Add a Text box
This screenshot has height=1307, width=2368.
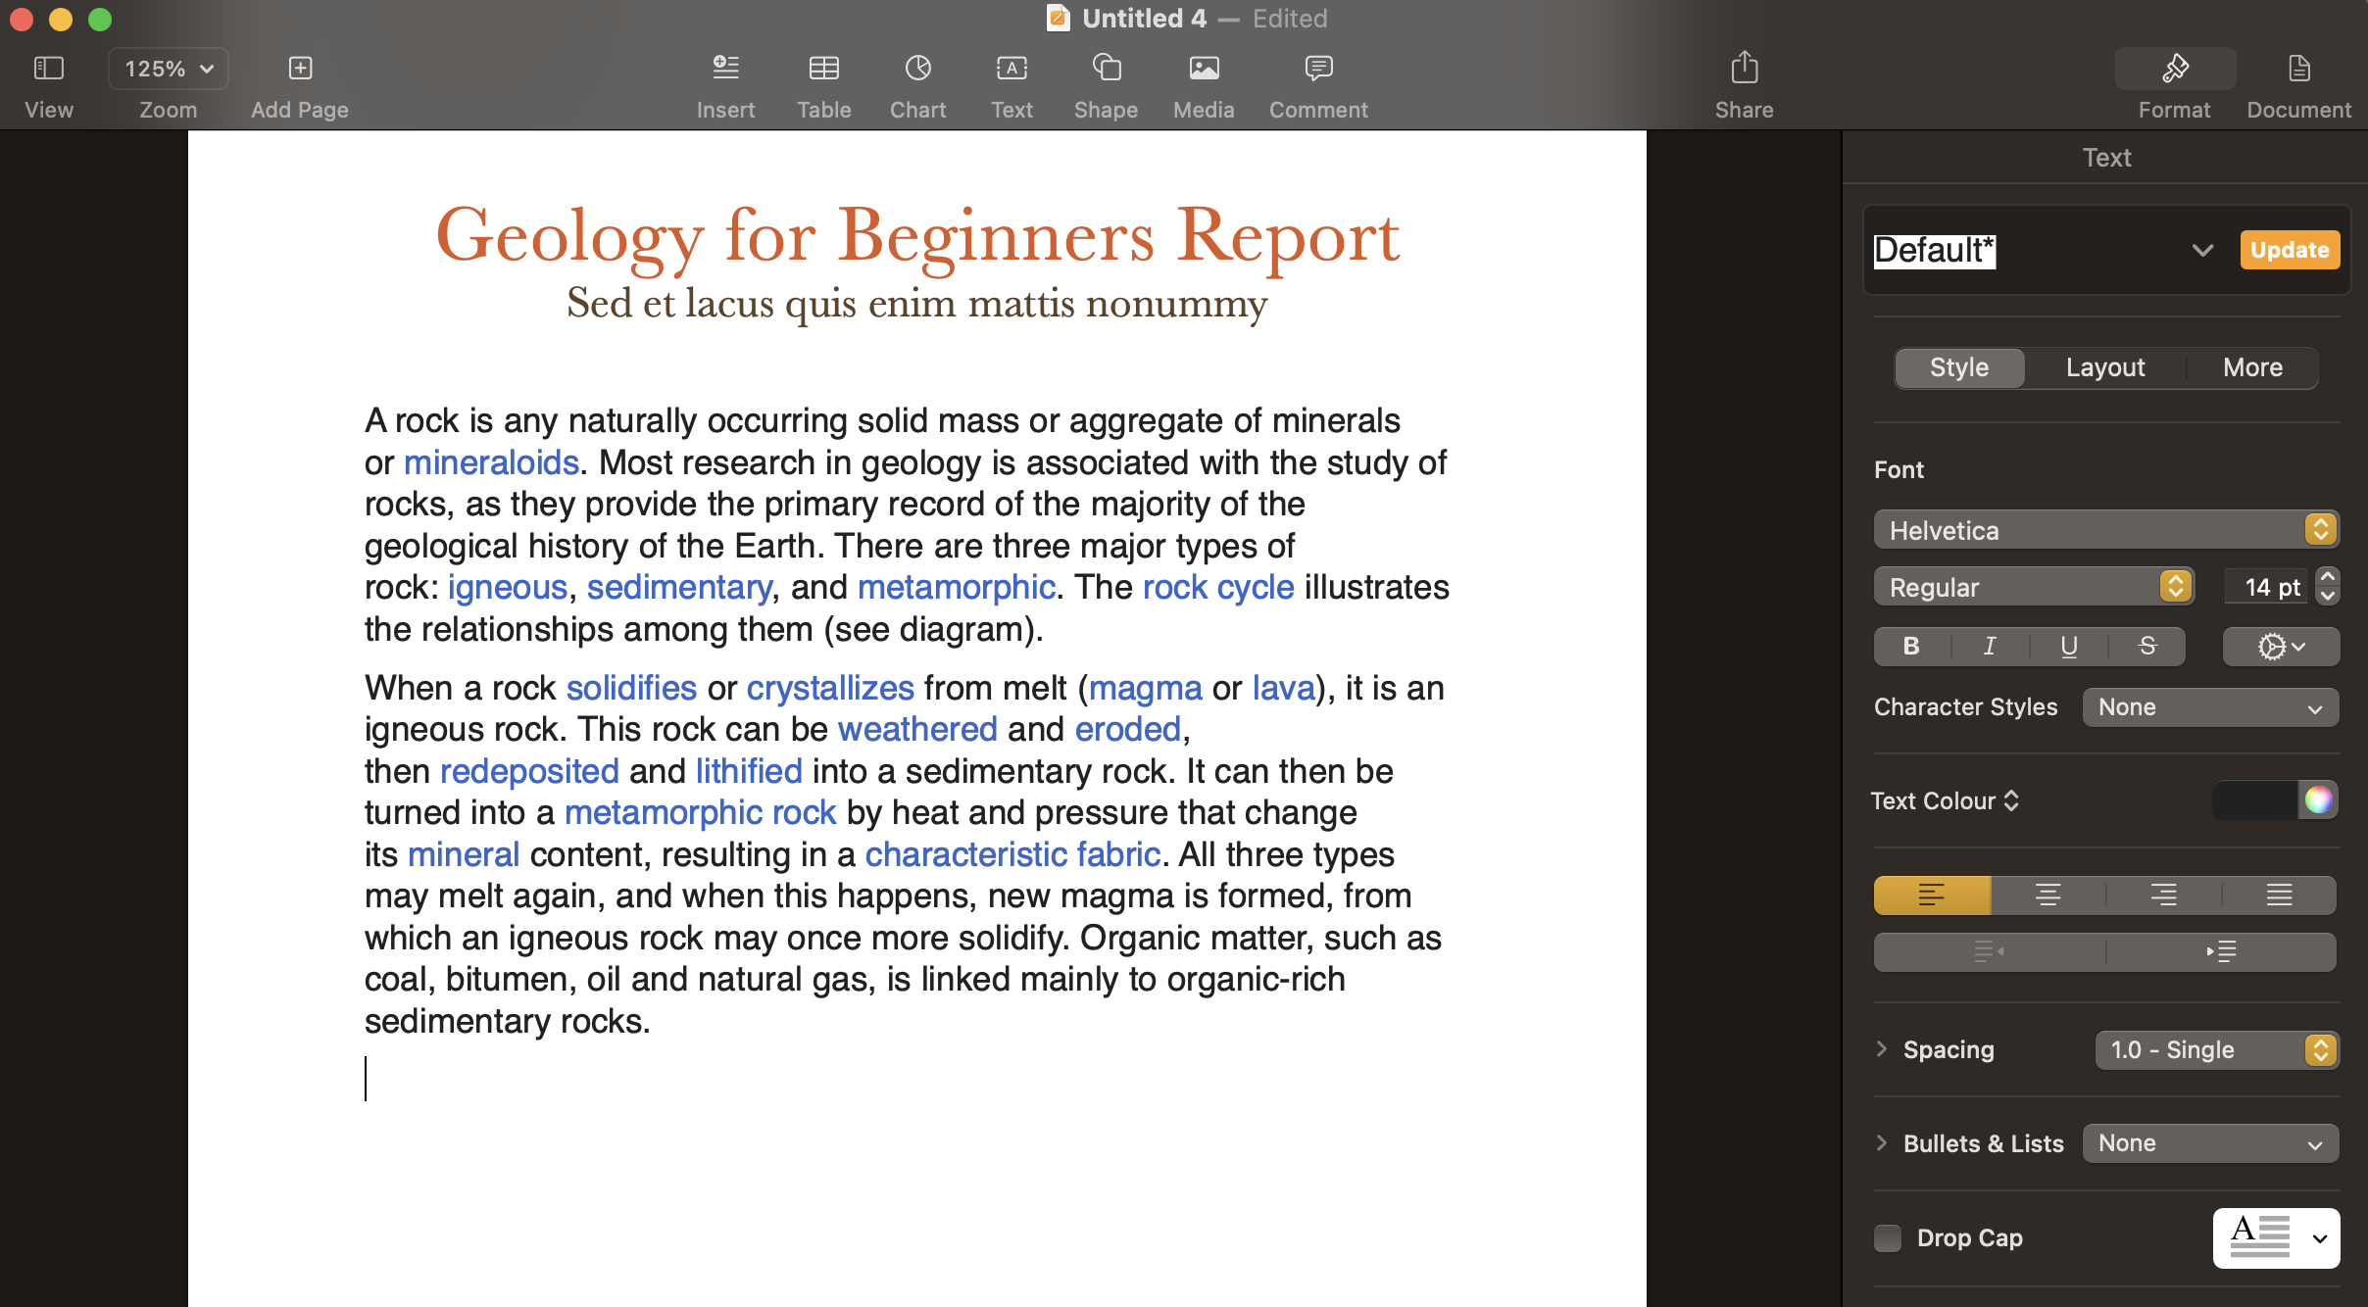1011,69
